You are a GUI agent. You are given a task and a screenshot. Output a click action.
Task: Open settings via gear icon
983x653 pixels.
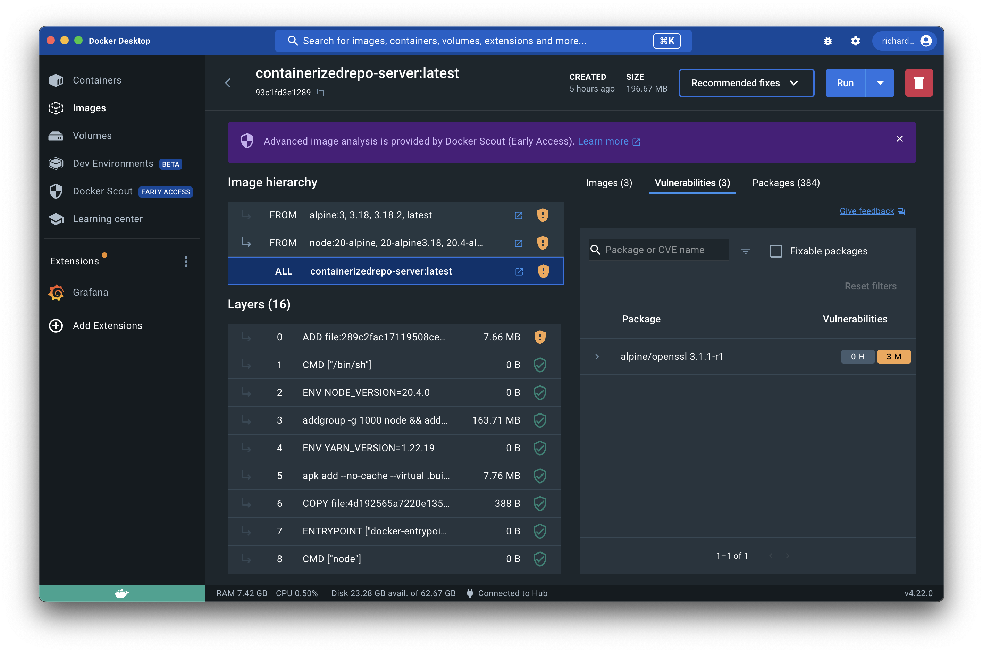coord(855,41)
